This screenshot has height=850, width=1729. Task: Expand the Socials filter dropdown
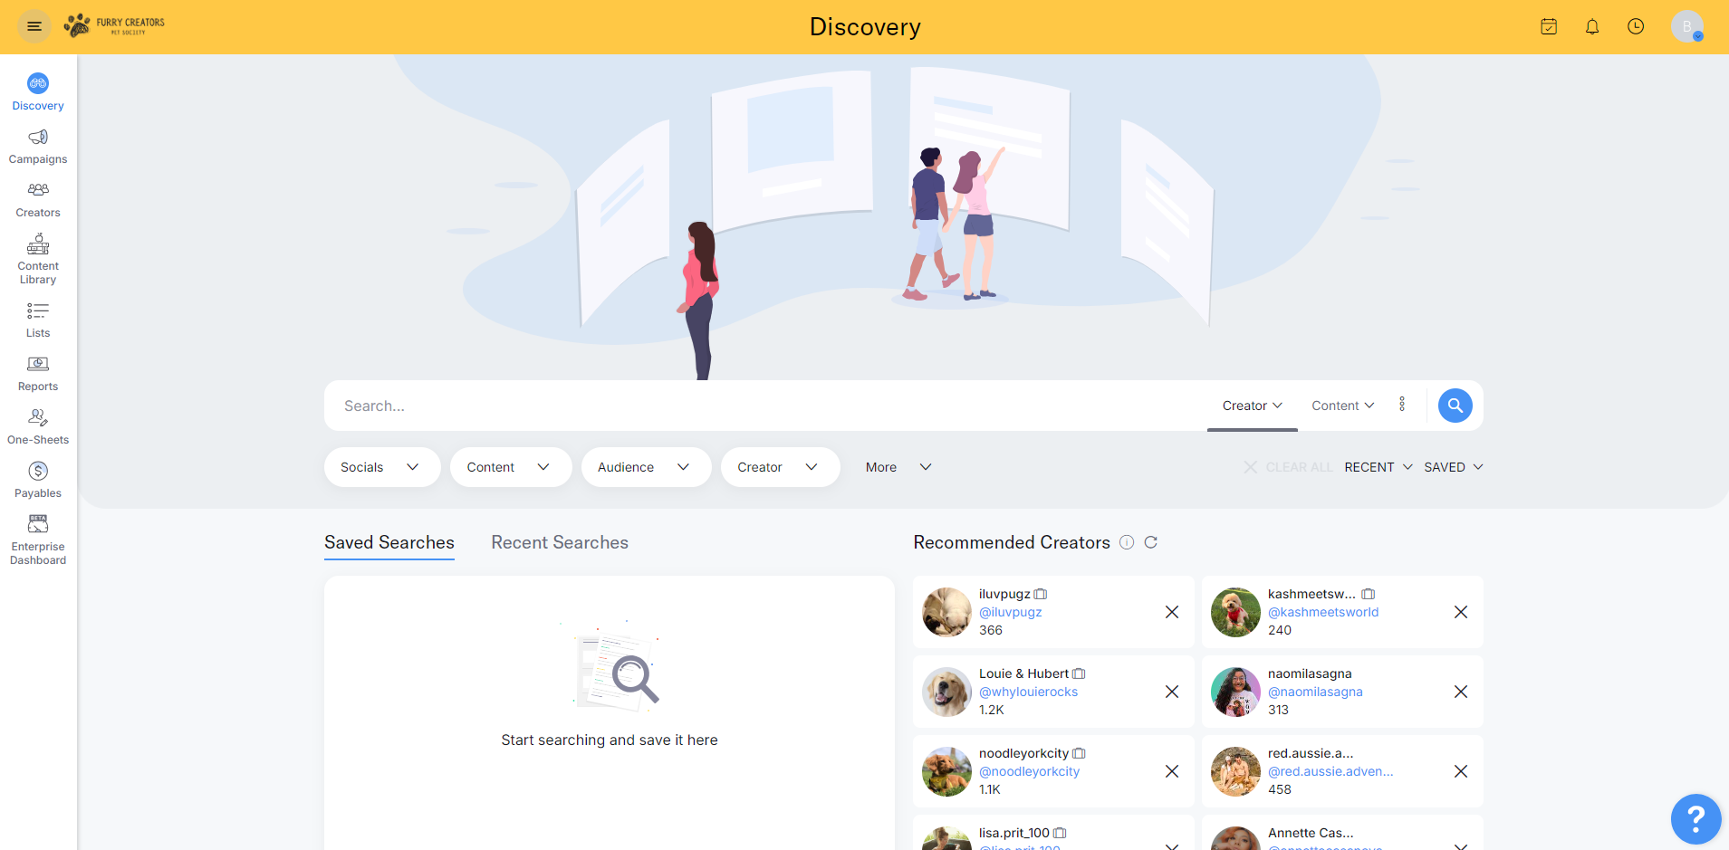tap(381, 467)
